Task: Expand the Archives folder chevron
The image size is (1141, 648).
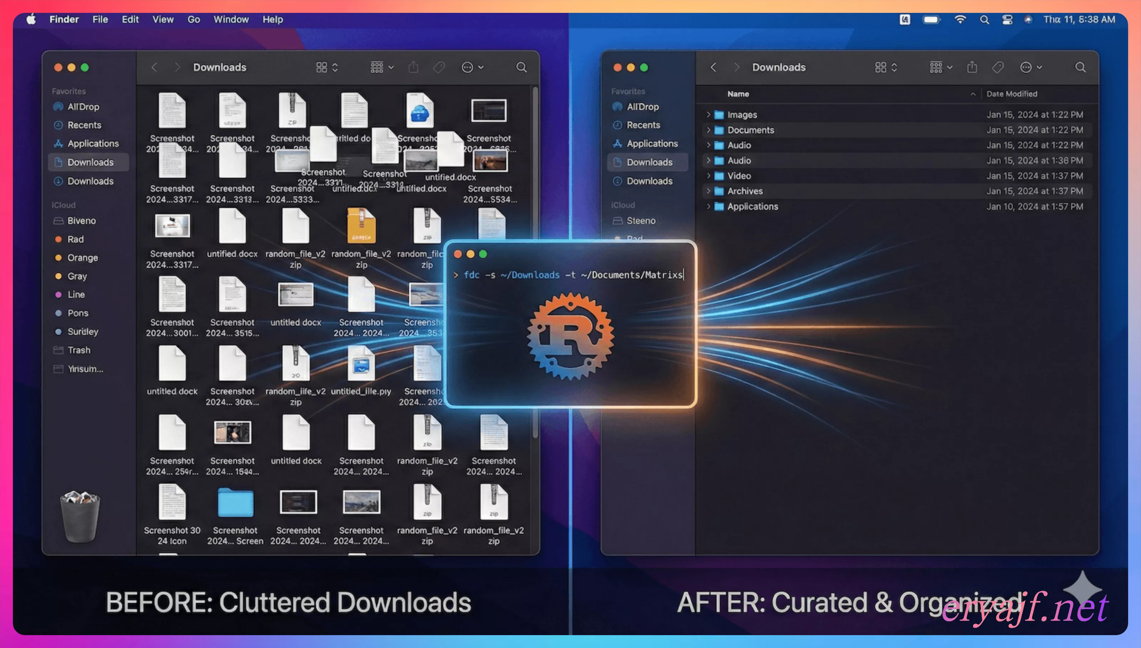Action: coord(708,191)
